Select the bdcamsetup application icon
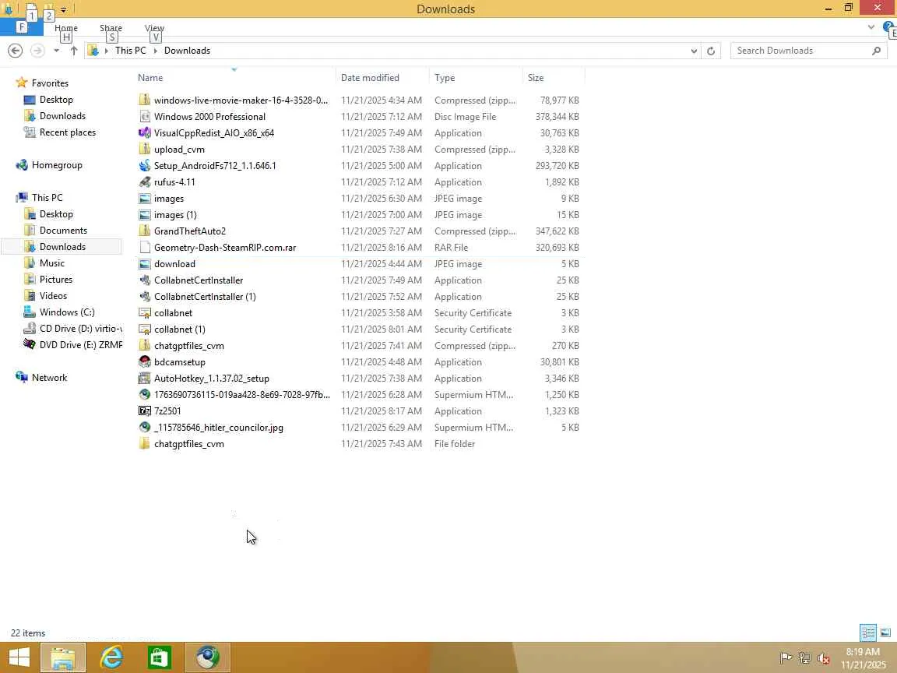Image resolution: width=897 pixels, height=673 pixels. [145, 362]
